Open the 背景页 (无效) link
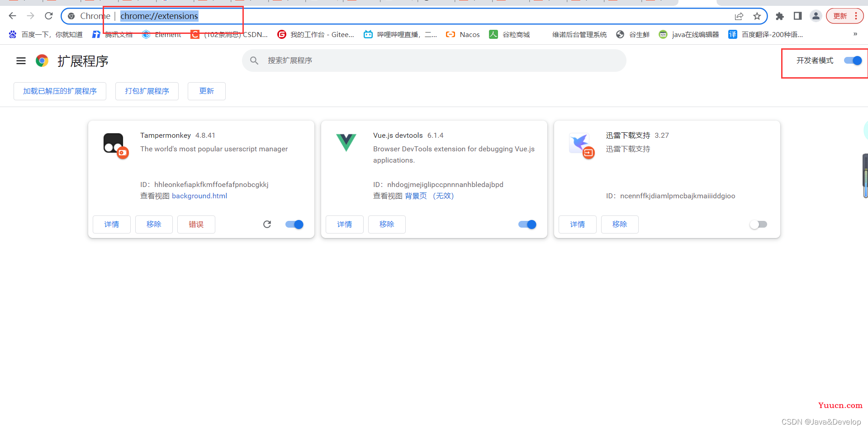 pos(429,196)
